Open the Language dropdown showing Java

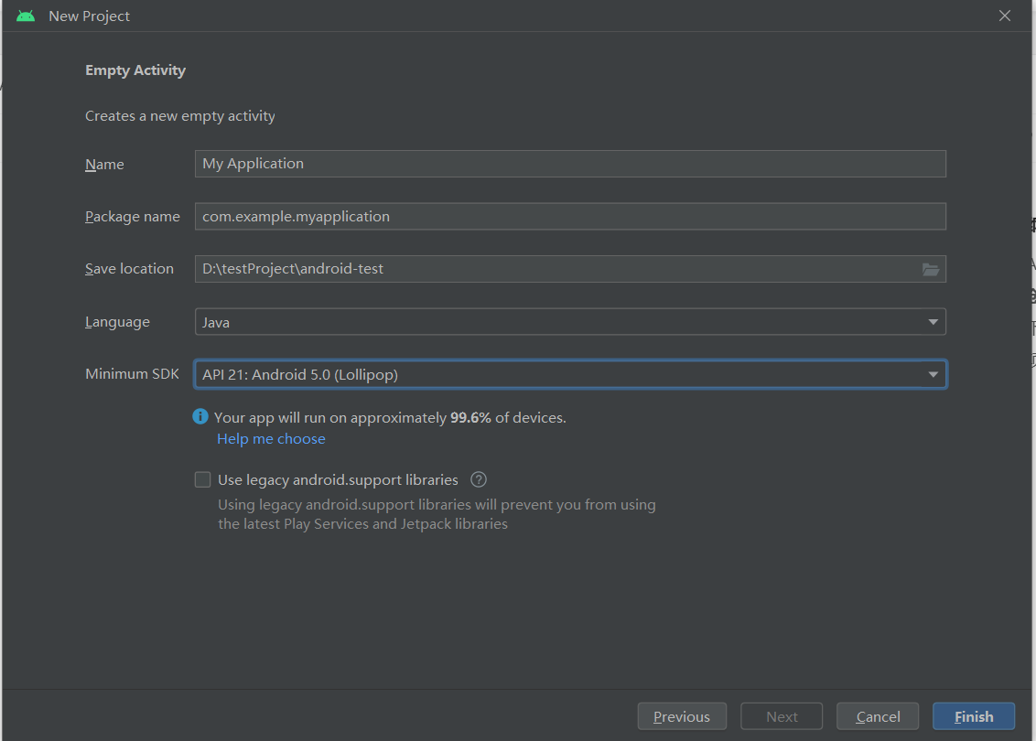tap(570, 322)
